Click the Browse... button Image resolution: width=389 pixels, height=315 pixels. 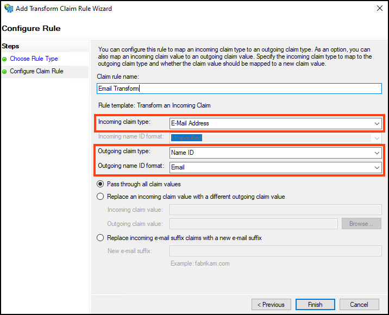coord(361,223)
